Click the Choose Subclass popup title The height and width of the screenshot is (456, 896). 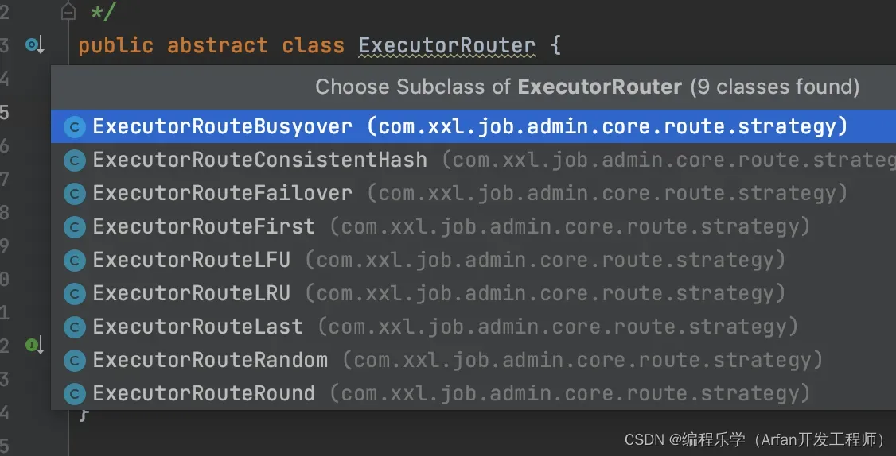[587, 87]
